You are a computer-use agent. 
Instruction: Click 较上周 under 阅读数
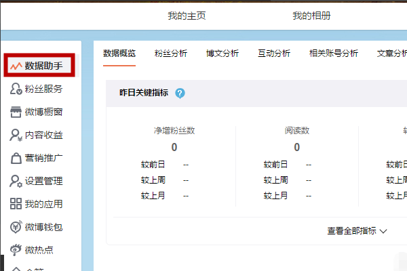click(275, 180)
